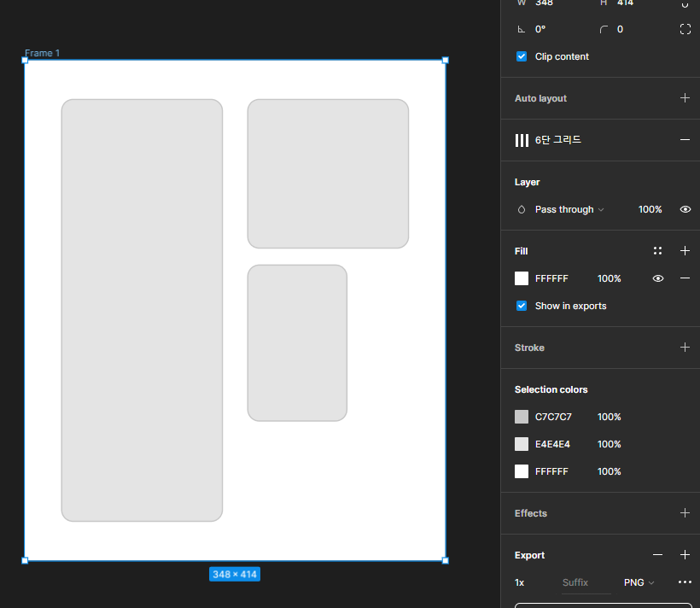Open fill styles four-dot icon
This screenshot has height=608, width=700.
657,251
